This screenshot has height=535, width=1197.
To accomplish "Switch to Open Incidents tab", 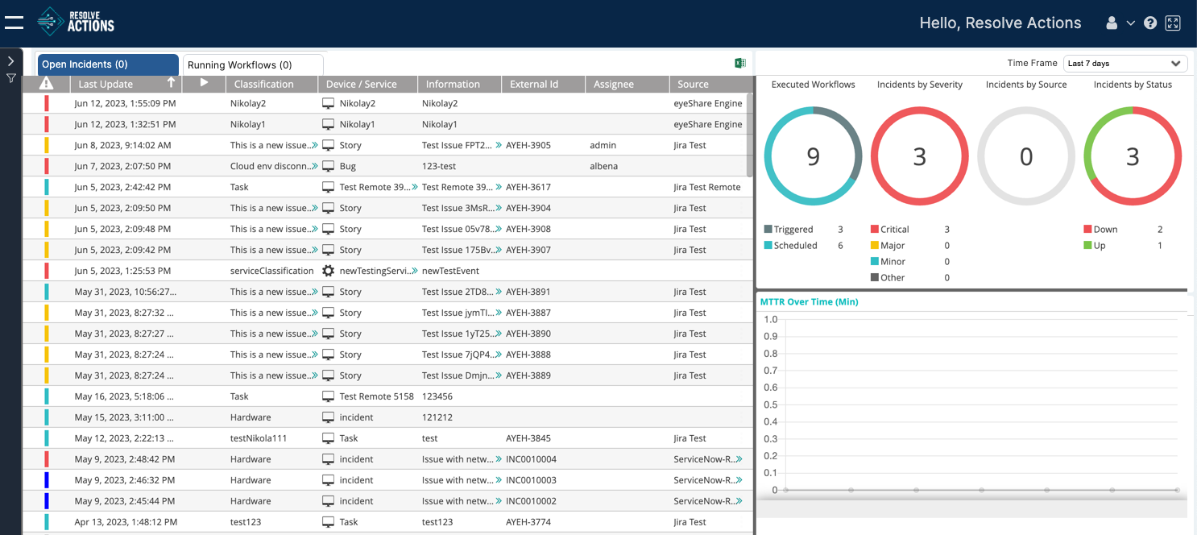I will pos(108,64).
